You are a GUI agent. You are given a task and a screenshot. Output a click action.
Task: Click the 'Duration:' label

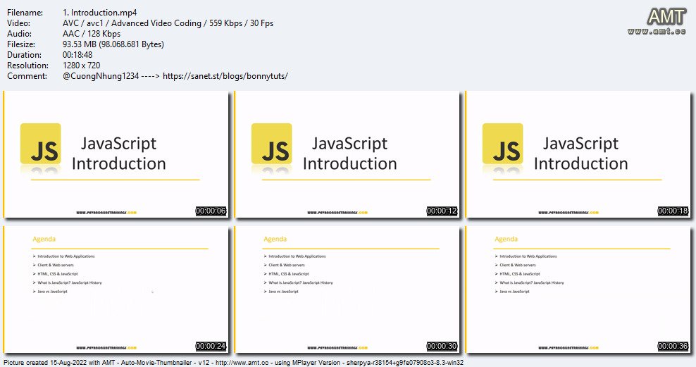[x=24, y=55]
